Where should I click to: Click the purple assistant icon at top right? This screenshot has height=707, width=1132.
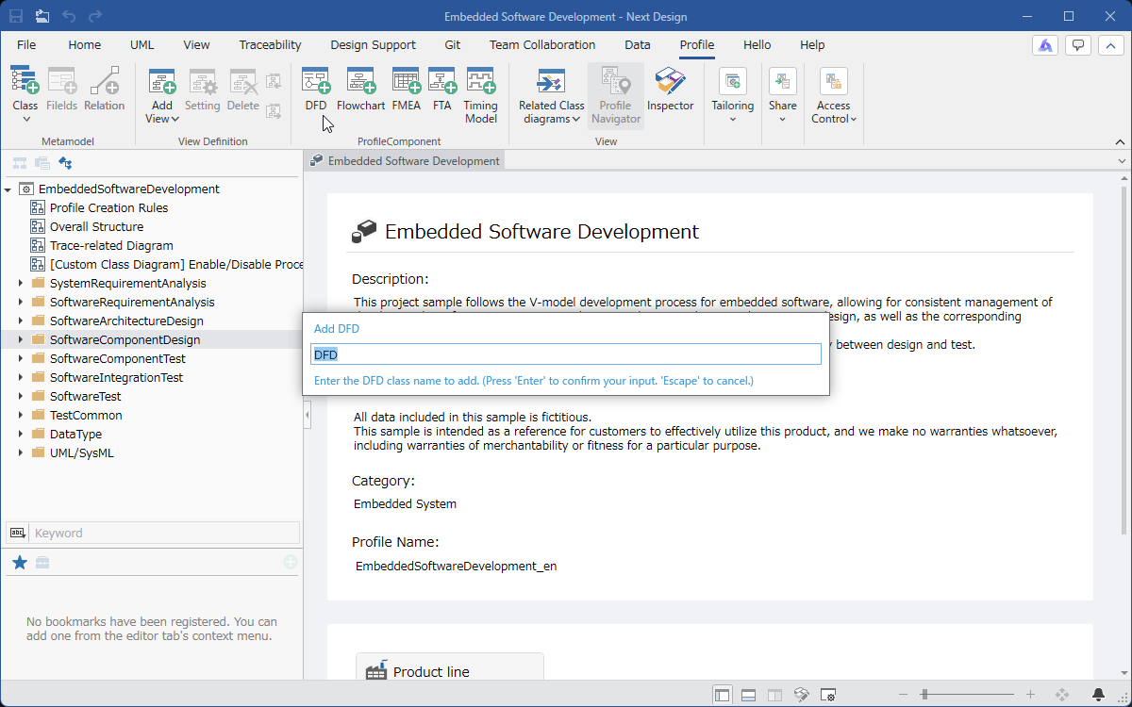1045,45
